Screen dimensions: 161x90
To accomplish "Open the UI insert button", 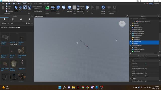I will 64,8.
